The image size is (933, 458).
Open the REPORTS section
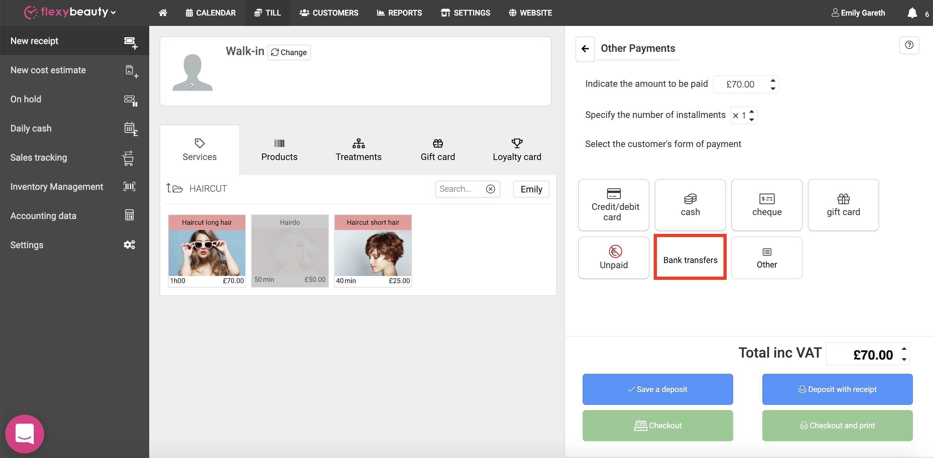[x=399, y=13]
